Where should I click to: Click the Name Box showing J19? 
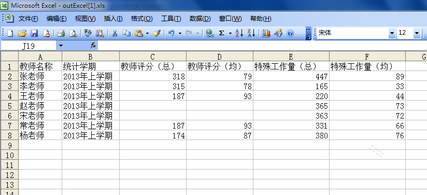pos(29,46)
